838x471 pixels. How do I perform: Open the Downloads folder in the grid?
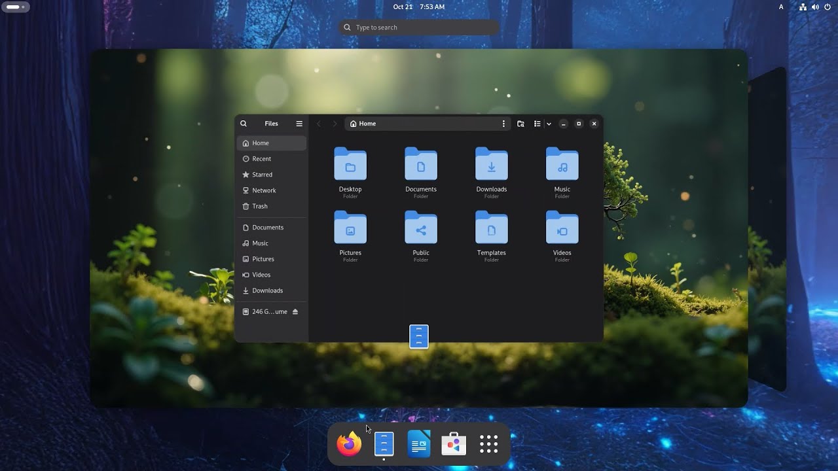pos(492,164)
